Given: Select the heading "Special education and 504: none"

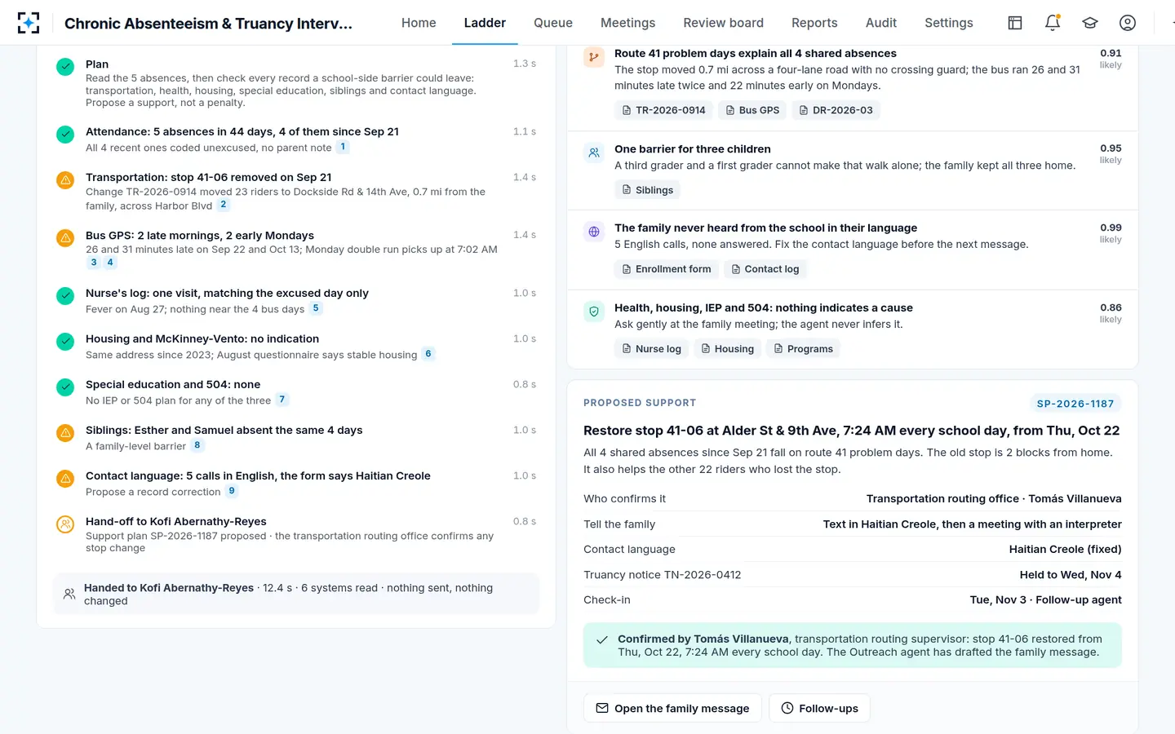Looking at the screenshot, I should (173, 384).
